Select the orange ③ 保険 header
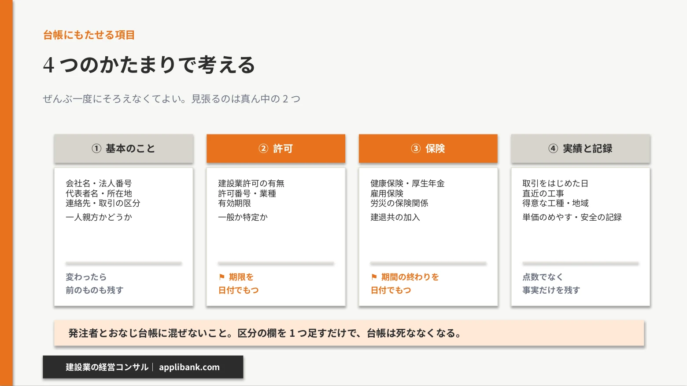 428,149
